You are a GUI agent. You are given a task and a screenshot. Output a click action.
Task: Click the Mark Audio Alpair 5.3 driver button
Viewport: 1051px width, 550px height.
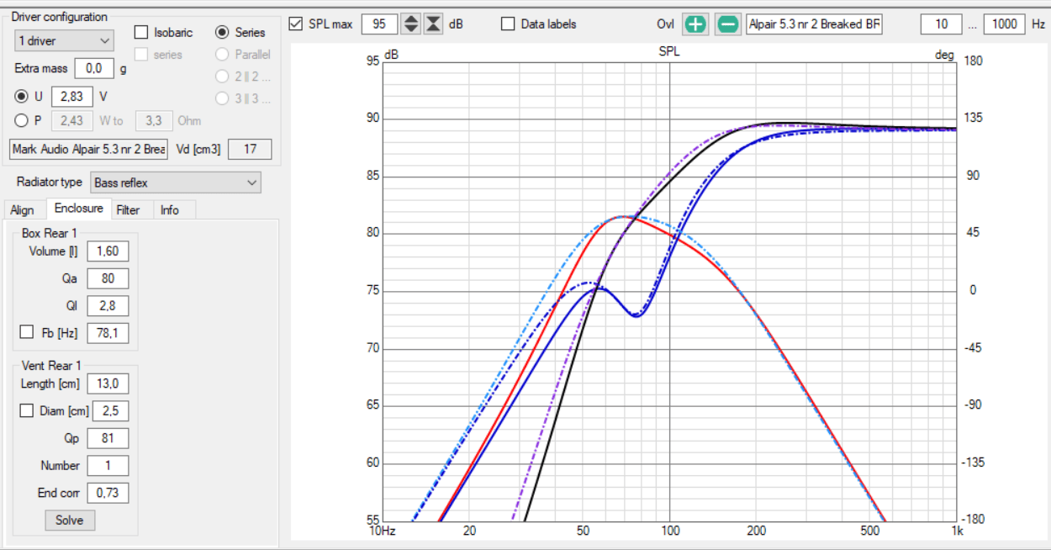89,150
